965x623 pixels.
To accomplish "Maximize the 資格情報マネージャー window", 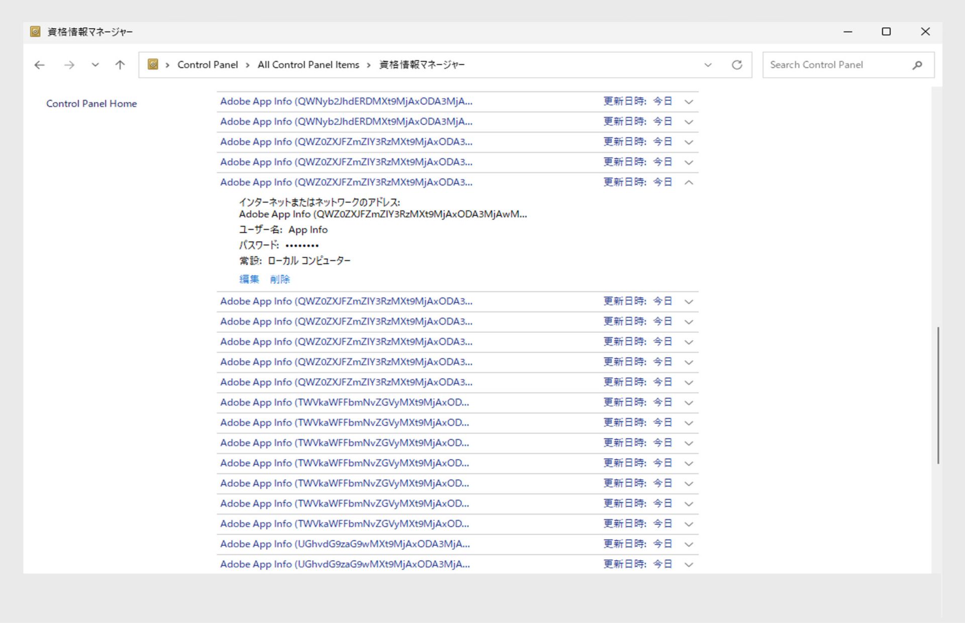I will tap(886, 32).
